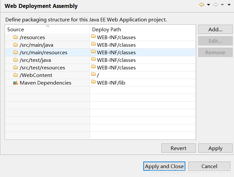The width and height of the screenshot is (234, 177).
Task: Click the root "/" deploy path folder icon
Action: point(94,74)
